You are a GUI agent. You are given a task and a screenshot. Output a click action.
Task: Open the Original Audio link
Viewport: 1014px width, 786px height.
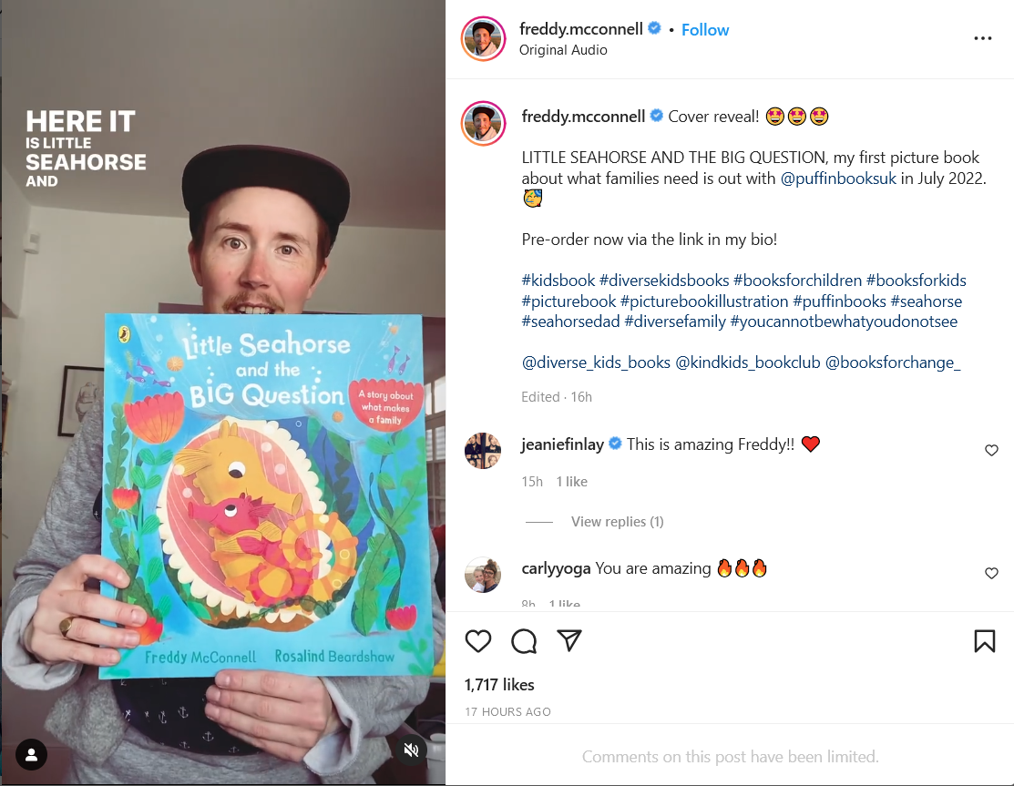(x=563, y=50)
